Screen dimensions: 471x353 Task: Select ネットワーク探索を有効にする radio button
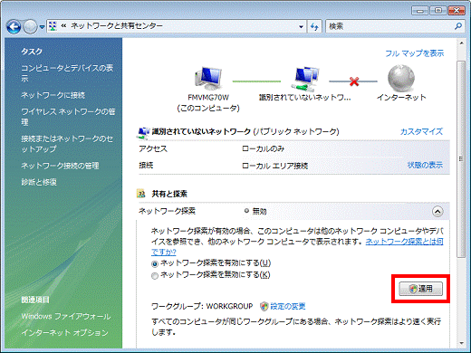pyautogui.click(x=155, y=264)
